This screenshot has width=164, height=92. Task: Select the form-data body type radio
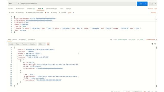coord(17,13)
